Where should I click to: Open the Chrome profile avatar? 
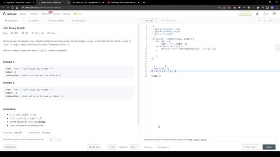tap(272, 7)
